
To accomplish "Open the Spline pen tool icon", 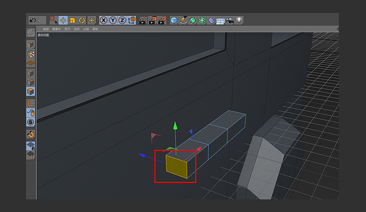I will coord(183,20).
